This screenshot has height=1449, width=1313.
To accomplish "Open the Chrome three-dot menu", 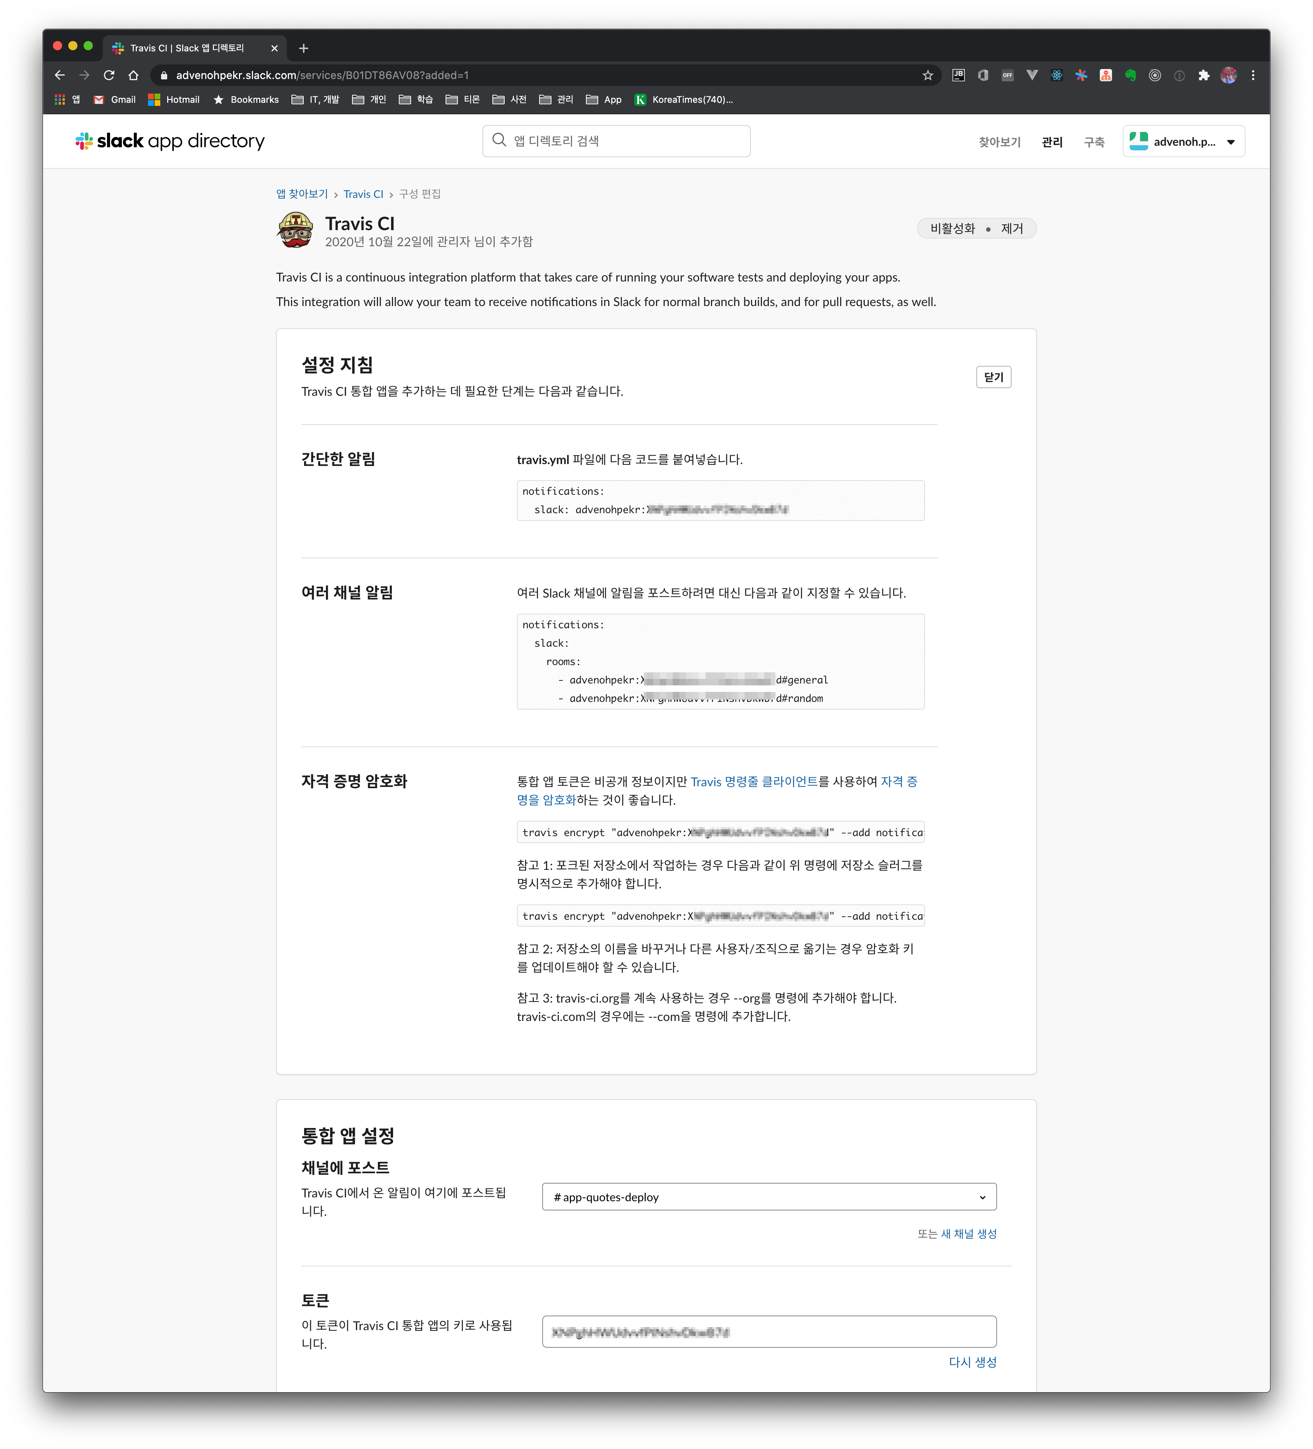I will pos(1253,76).
